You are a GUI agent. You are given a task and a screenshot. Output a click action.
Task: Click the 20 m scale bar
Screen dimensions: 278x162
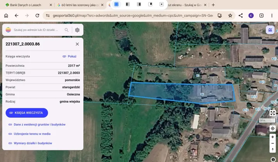(x=267, y=121)
